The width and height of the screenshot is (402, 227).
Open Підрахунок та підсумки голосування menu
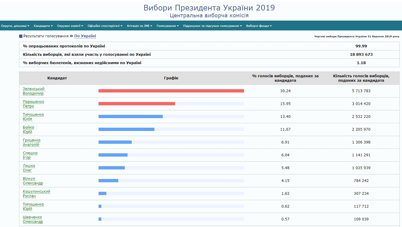[213, 26]
